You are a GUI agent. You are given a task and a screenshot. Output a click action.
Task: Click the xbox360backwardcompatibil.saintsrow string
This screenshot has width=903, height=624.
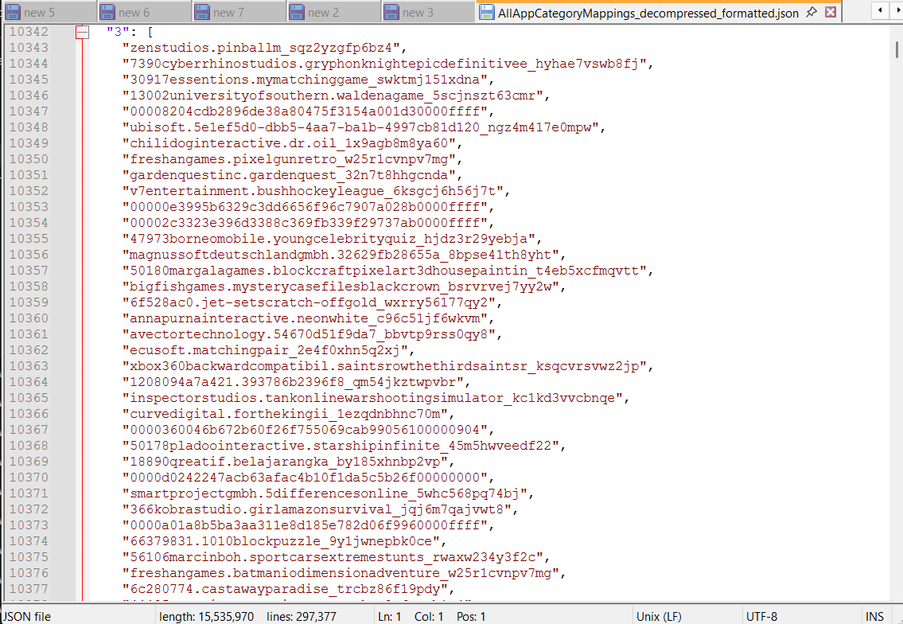384,366
